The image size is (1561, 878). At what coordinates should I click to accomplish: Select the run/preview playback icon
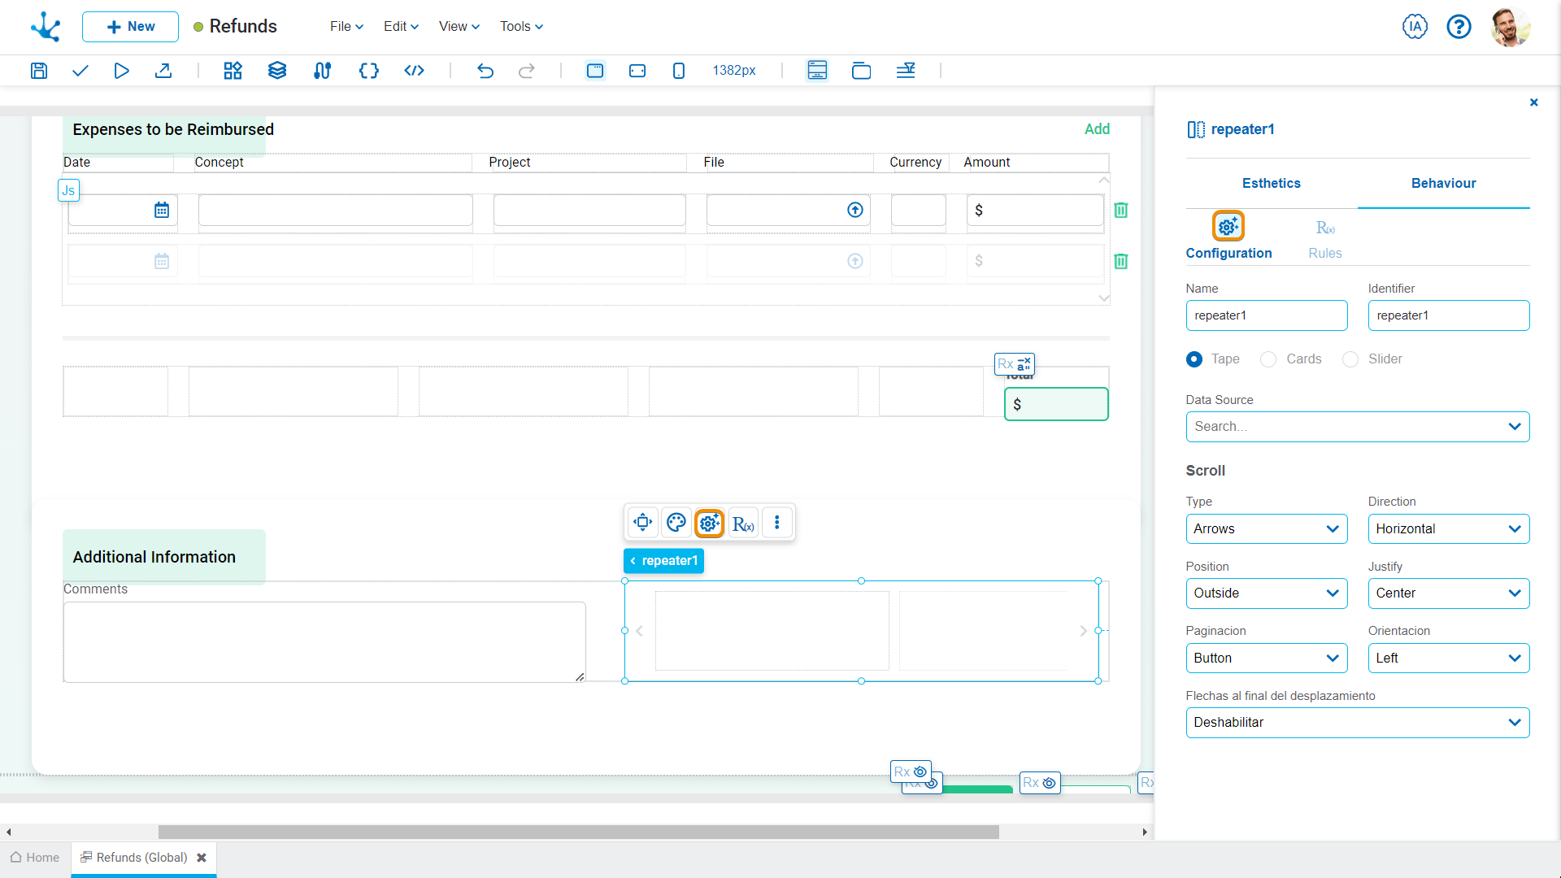point(121,70)
